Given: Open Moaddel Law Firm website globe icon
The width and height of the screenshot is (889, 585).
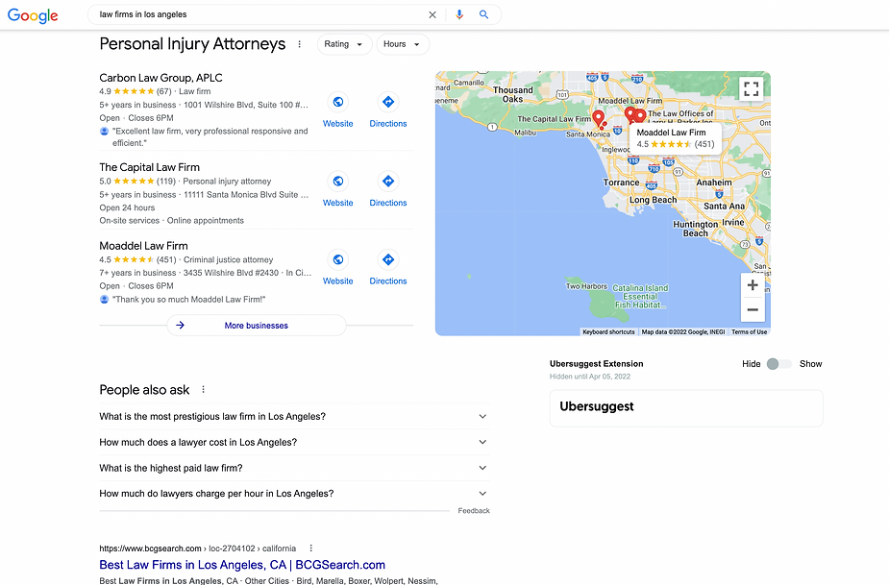Looking at the screenshot, I should tap(338, 259).
